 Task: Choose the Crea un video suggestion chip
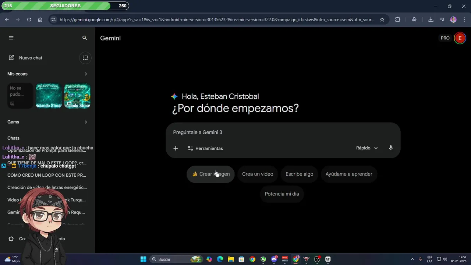pyautogui.click(x=258, y=174)
